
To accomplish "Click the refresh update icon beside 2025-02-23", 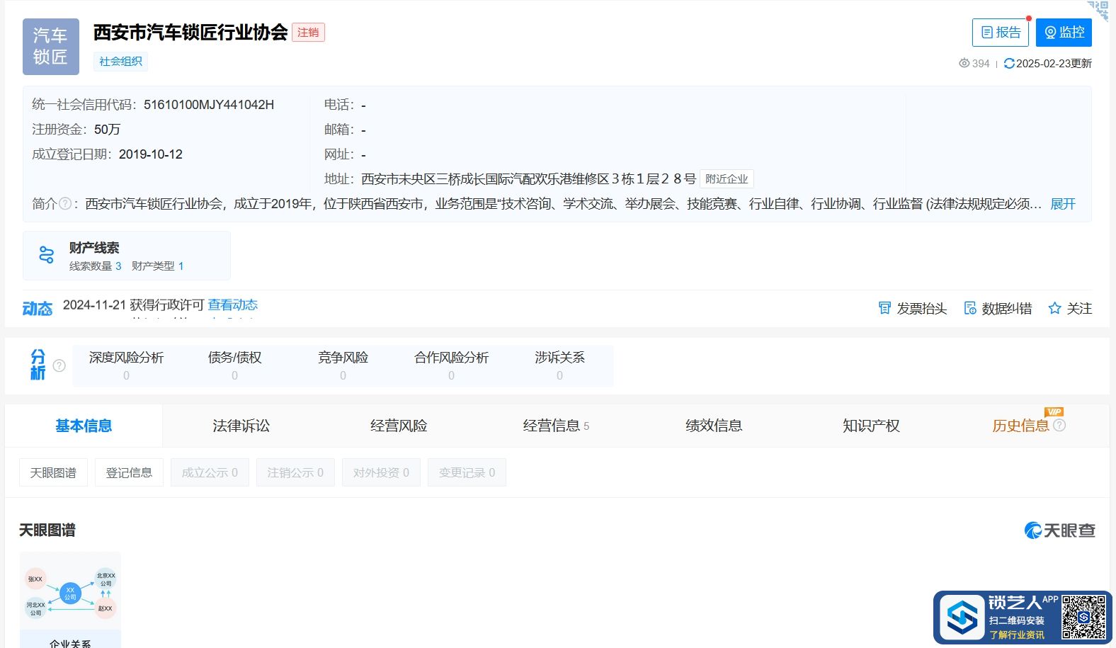I will tap(1009, 64).
